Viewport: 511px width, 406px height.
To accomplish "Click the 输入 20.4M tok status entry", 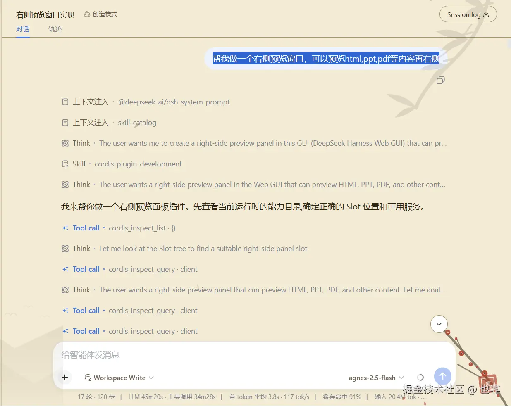I will click(x=400, y=397).
